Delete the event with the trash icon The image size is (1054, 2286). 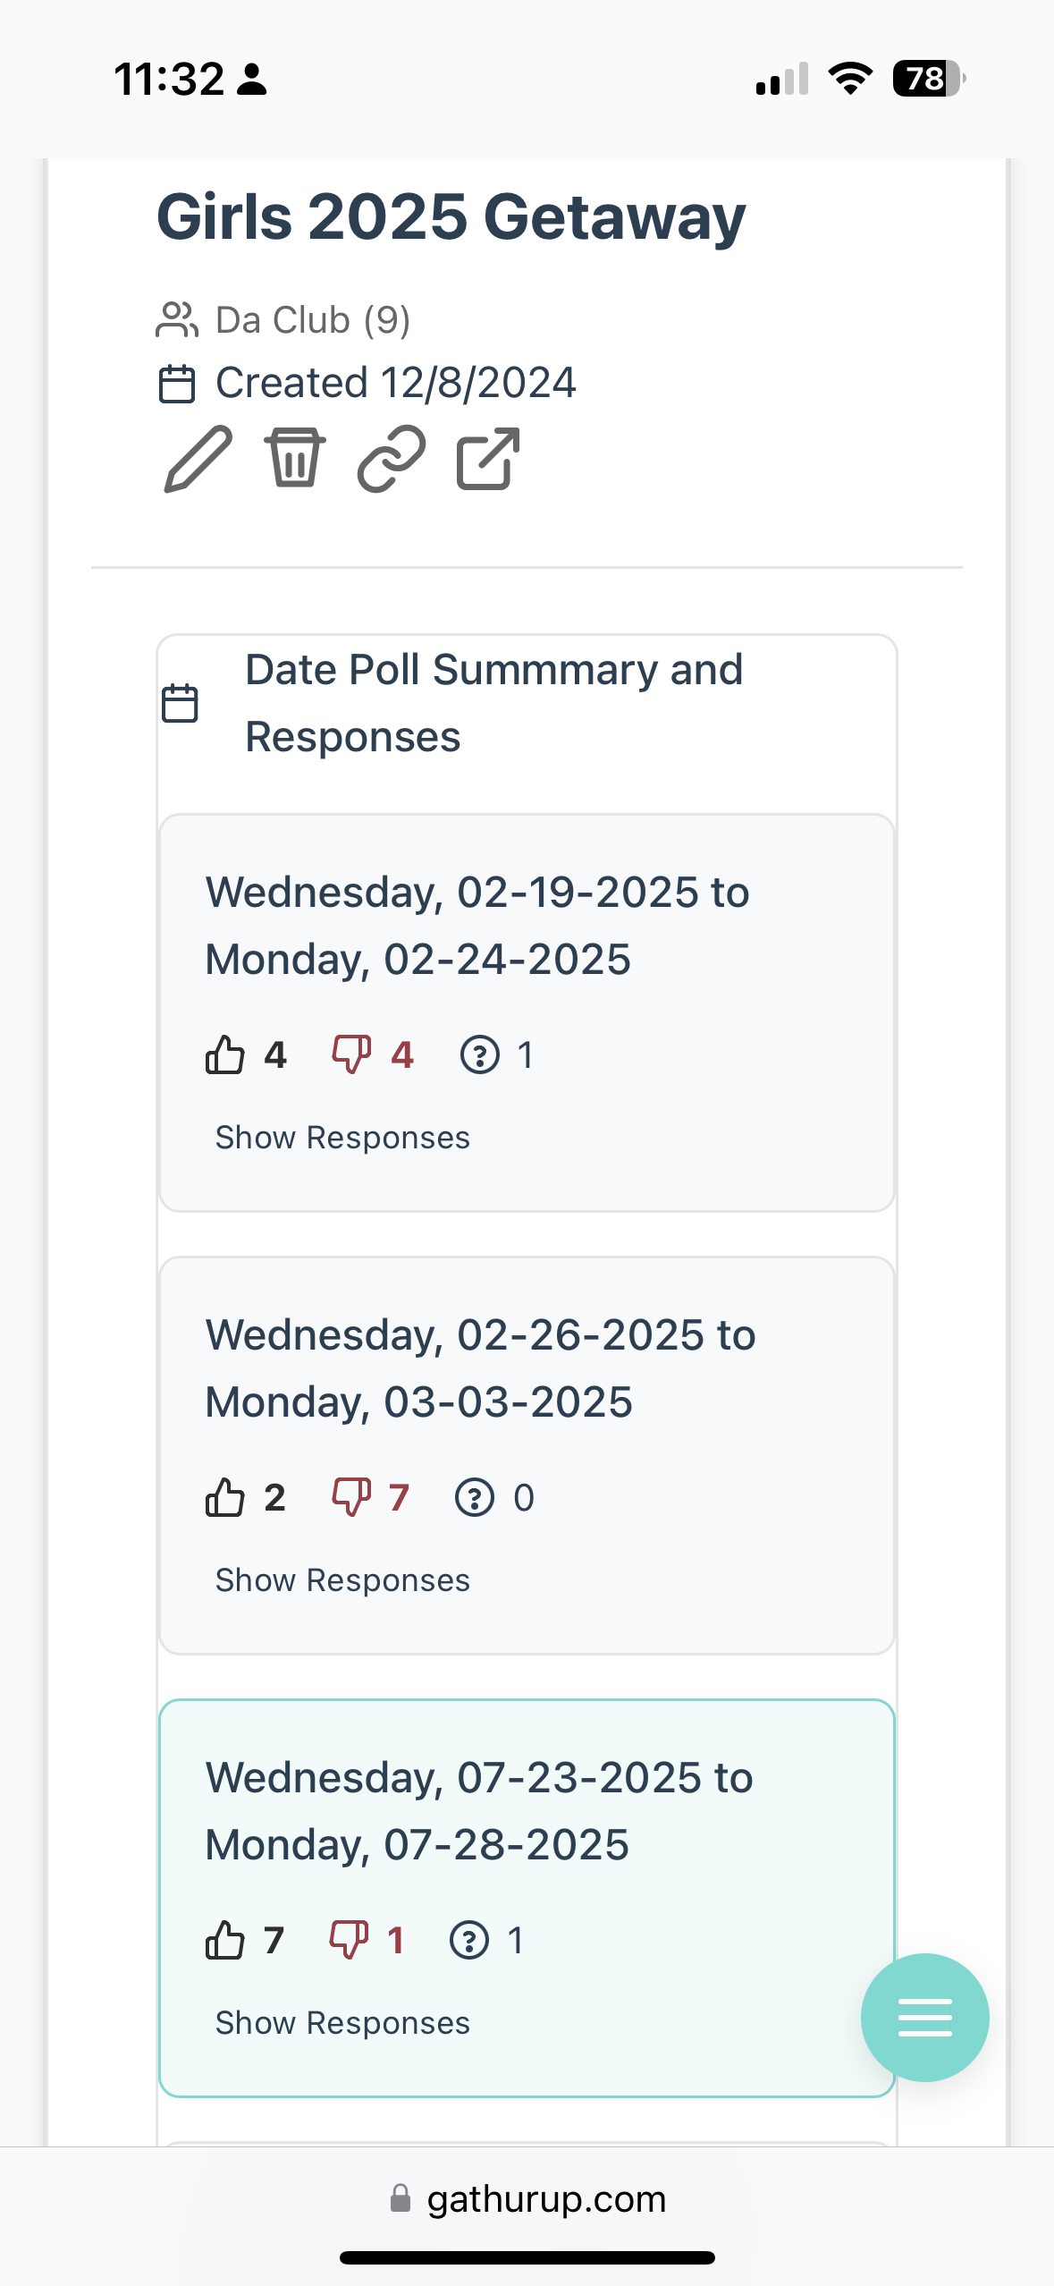[295, 458]
